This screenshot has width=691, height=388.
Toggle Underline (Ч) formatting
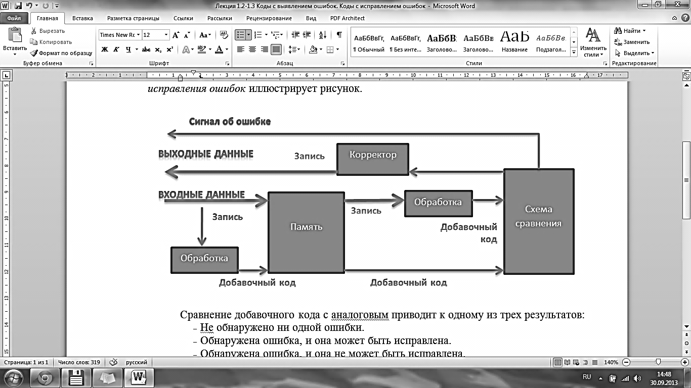tap(128, 50)
